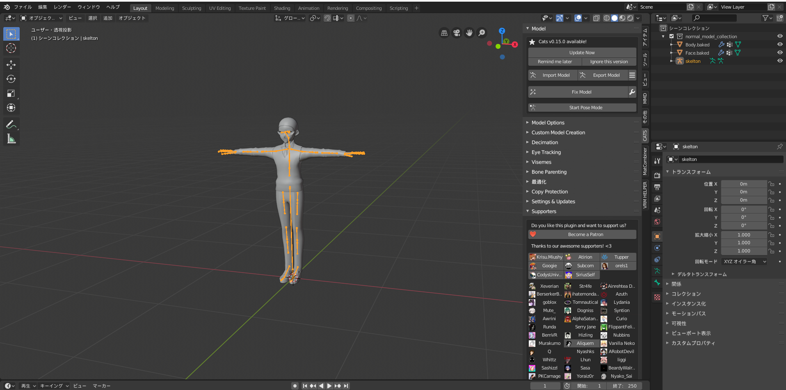Viewport: 786px width, 390px height.
Task: Adjust the 拡大縮小 X scale slider
Action: (744, 234)
